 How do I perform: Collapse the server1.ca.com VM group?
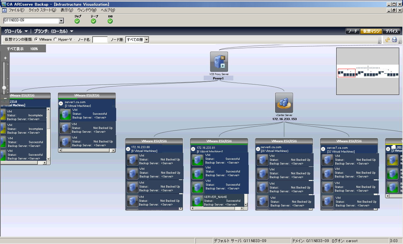(x=61, y=103)
